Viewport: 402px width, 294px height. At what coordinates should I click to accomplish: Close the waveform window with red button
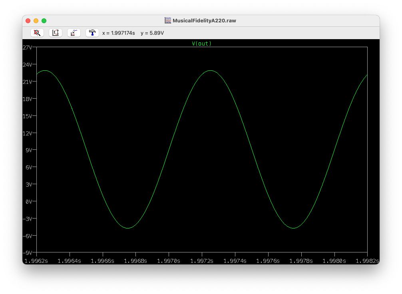point(28,21)
